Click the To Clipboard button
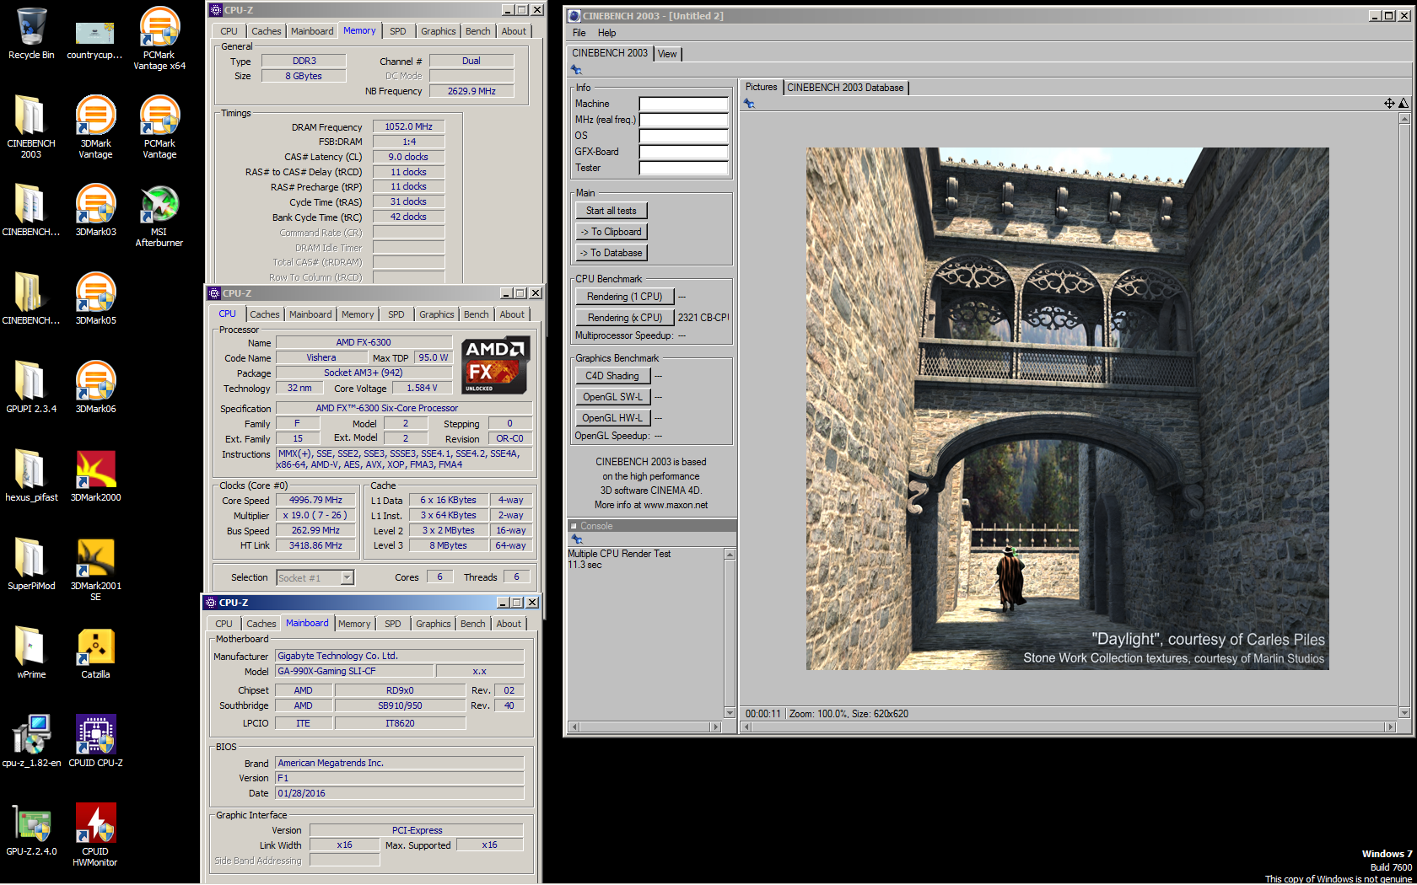Screen dimensions: 1417x885 pyautogui.click(x=612, y=232)
